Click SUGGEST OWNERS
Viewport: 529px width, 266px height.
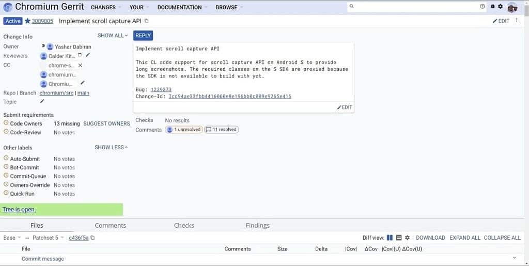(x=106, y=124)
